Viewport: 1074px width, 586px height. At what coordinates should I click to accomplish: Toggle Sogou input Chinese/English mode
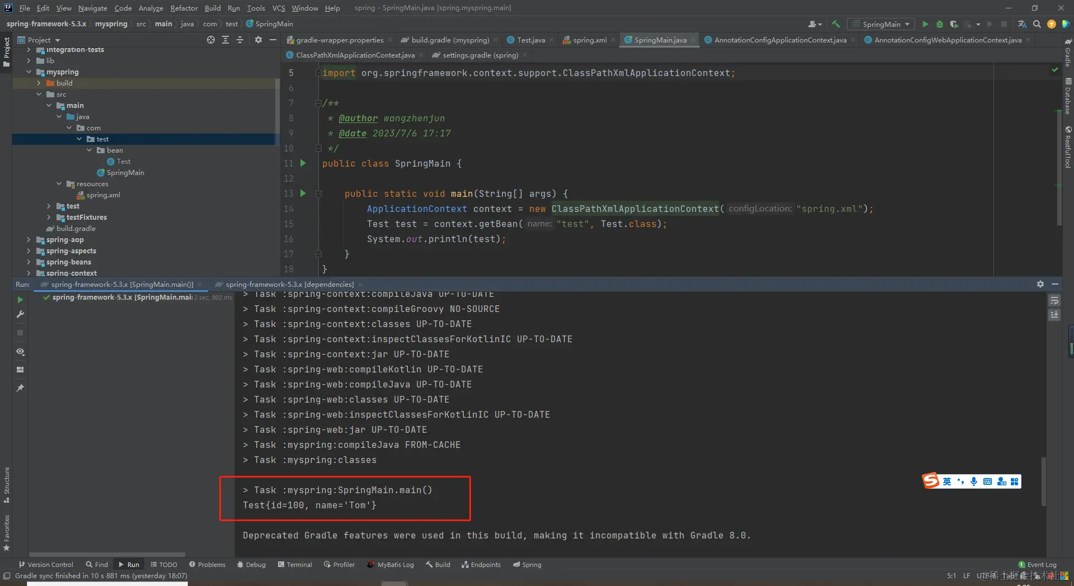(946, 481)
